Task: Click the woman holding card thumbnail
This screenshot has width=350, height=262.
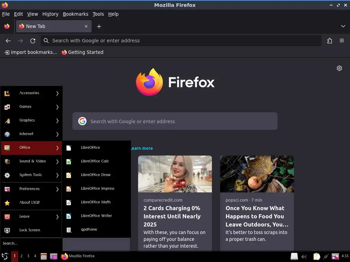Action: tap(175, 174)
